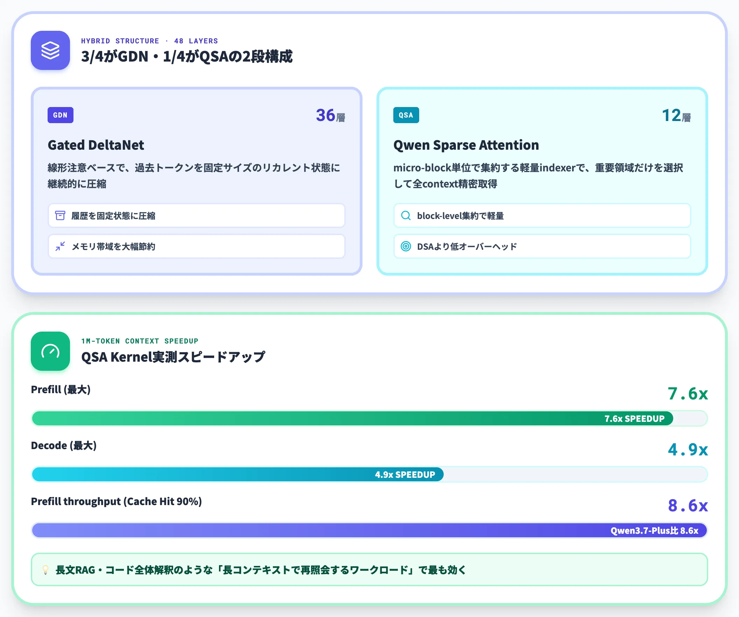The height and width of the screenshot is (617, 739).
Task: Click the 1M-TOKEN CONTEXT SPEEDUP label
Action: (x=140, y=341)
